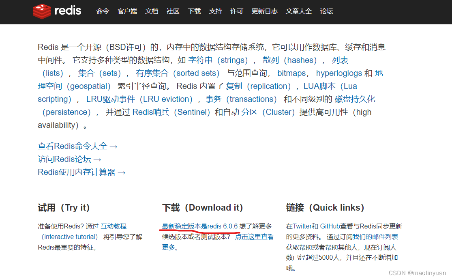Click the 链接 (Quick links) heading

click(x=325, y=207)
